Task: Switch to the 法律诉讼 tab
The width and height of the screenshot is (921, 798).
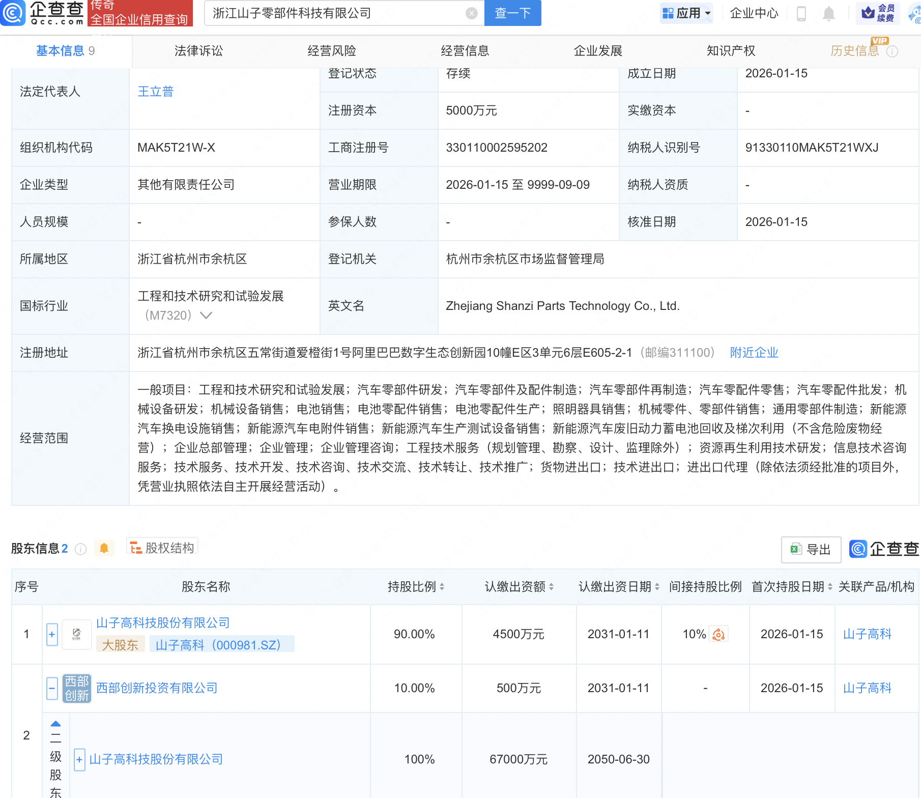Action: click(198, 50)
